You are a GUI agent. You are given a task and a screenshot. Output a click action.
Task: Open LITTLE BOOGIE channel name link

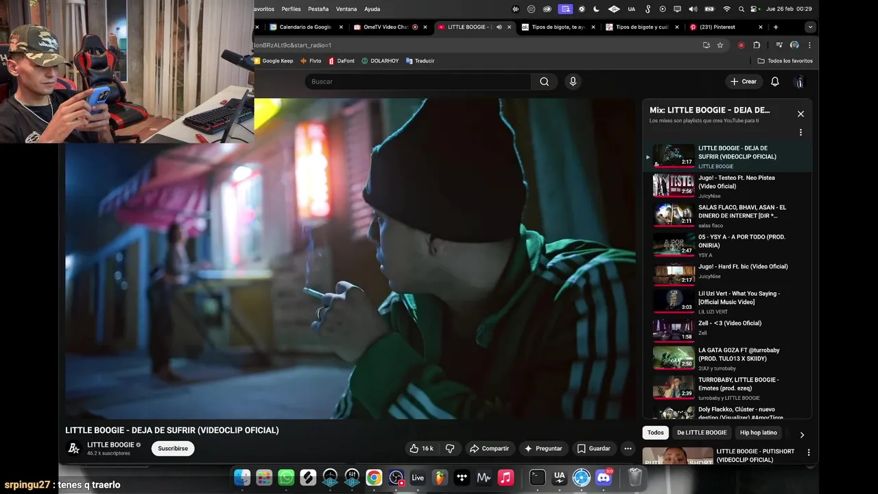point(110,445)
